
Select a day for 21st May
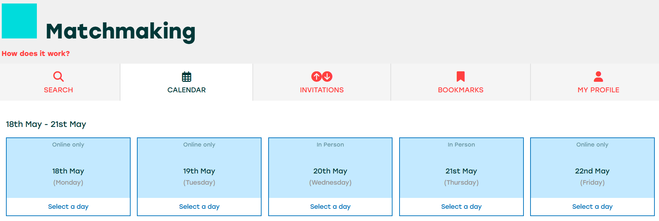[461, 207]
